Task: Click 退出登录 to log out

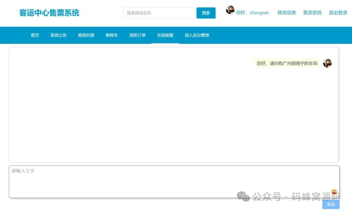Action: (x=338, y=13)
